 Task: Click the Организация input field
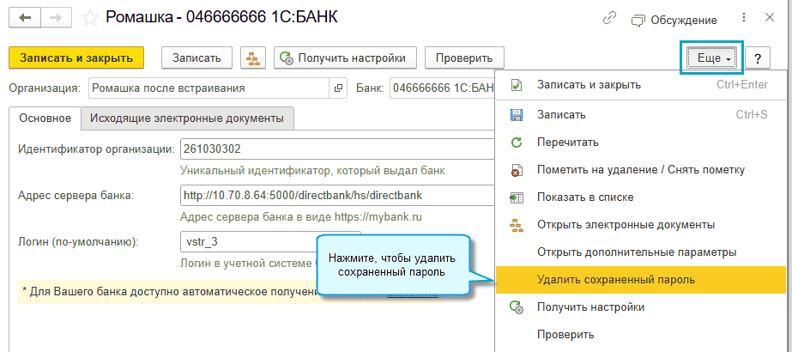point(209,88)
